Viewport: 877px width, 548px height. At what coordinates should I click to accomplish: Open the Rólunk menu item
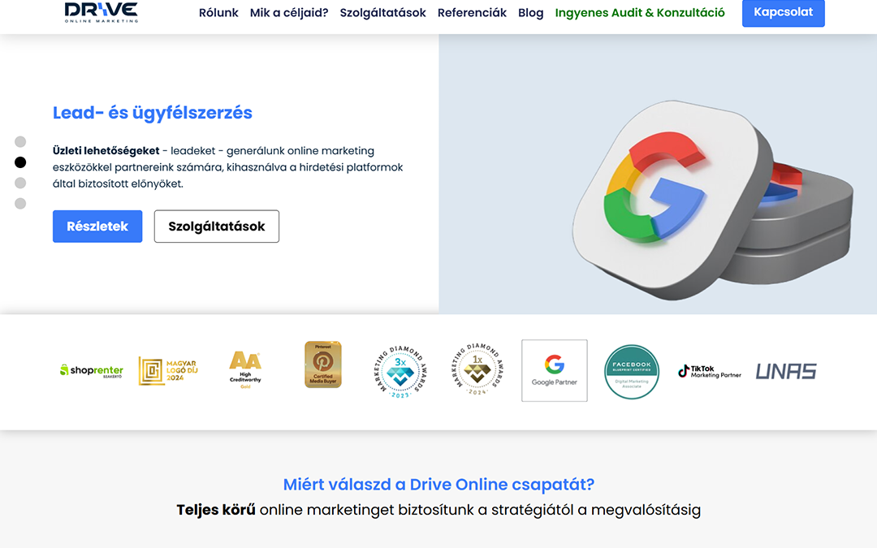(218, 12)
